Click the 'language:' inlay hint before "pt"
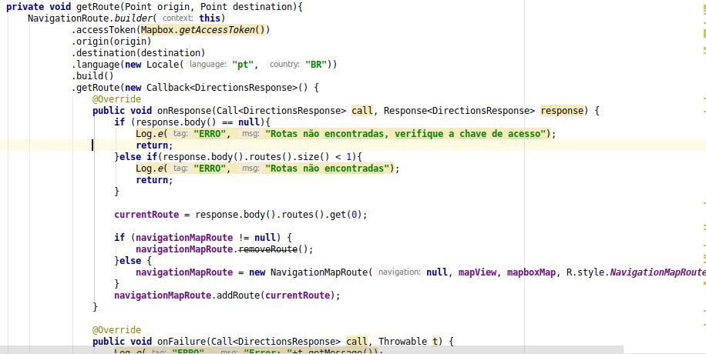Image resolution: width=706 pixels, height=354 pixels. [207, 65]
